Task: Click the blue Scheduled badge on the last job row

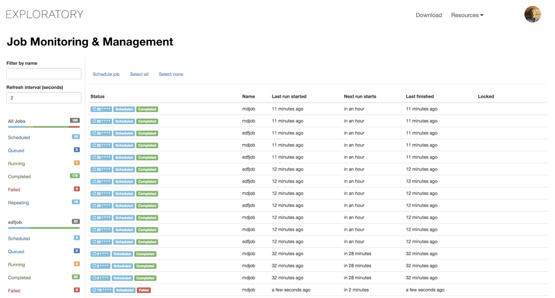Action: [124, 290]
